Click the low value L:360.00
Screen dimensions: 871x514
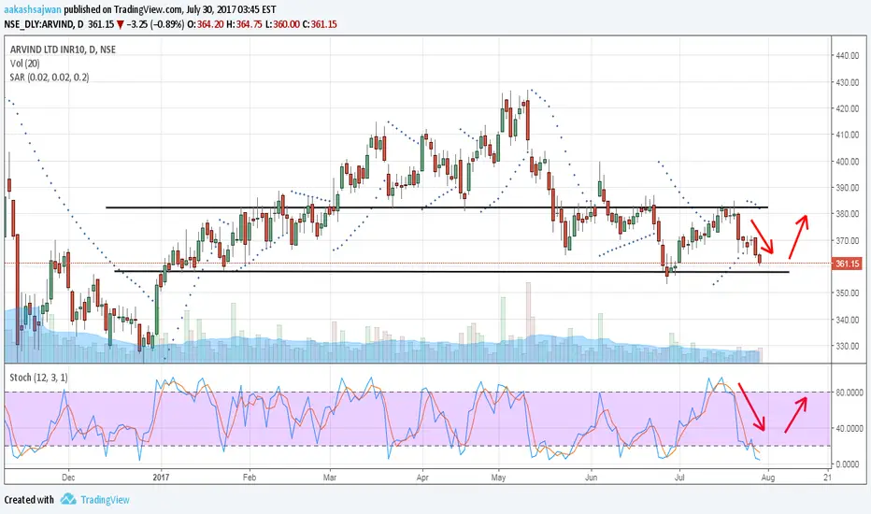coord(282,24)
